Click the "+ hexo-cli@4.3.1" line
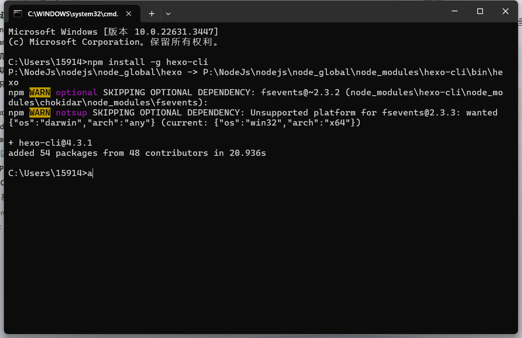The width and height of the screenshot is (522, 338). click(x=50, y=143)
